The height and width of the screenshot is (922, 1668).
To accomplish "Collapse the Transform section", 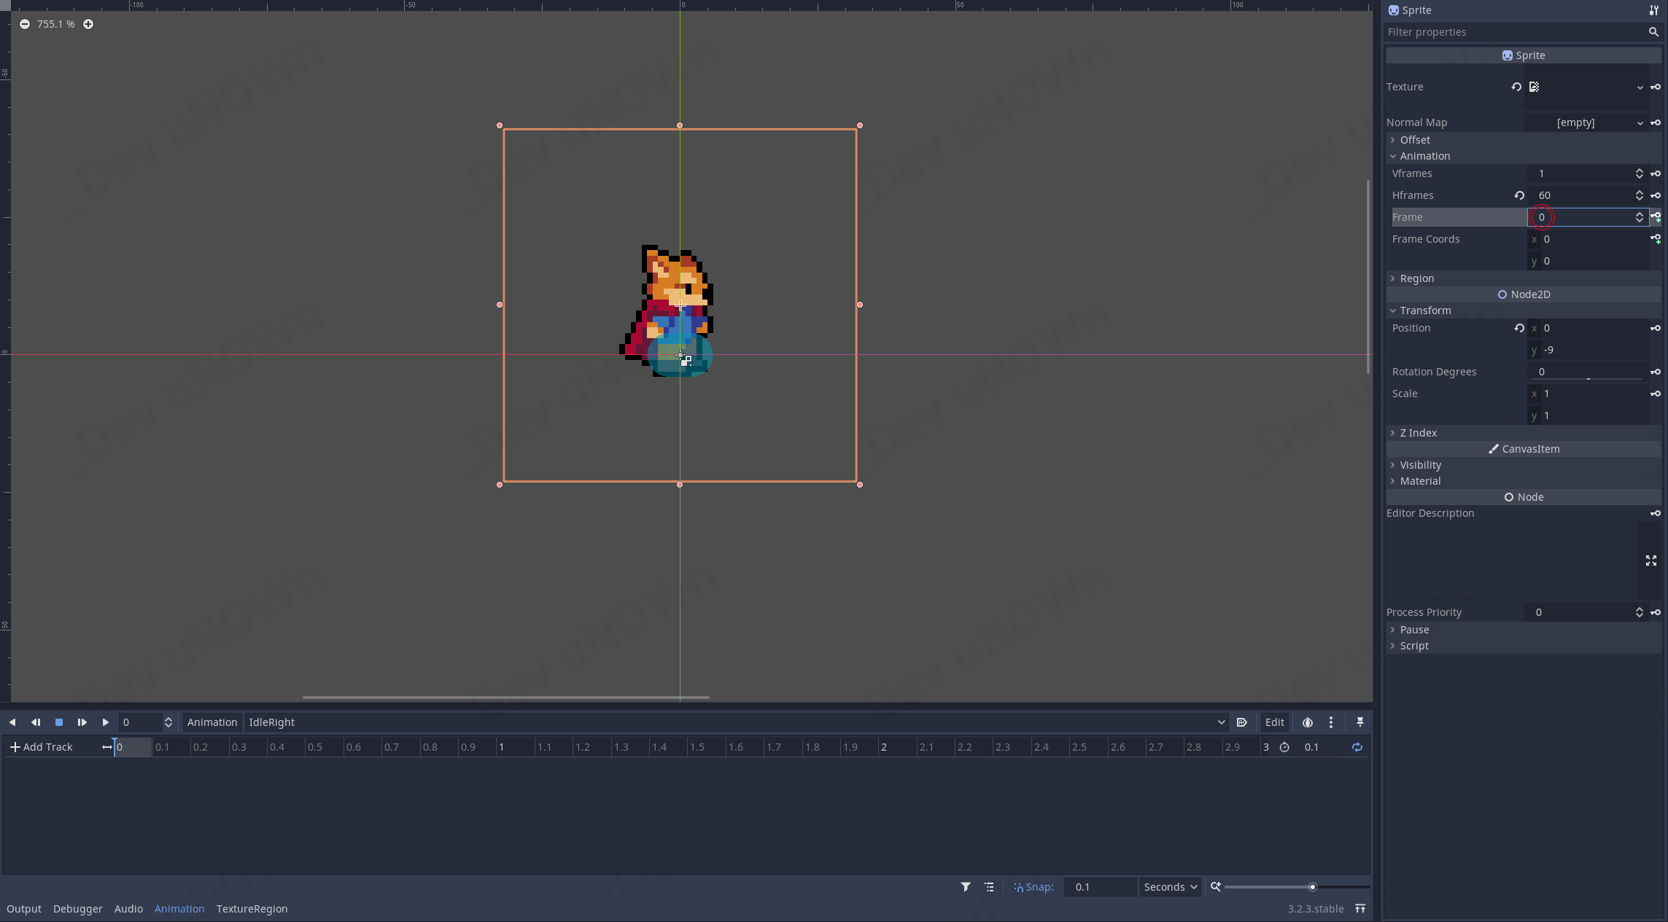I will 1424,310.
